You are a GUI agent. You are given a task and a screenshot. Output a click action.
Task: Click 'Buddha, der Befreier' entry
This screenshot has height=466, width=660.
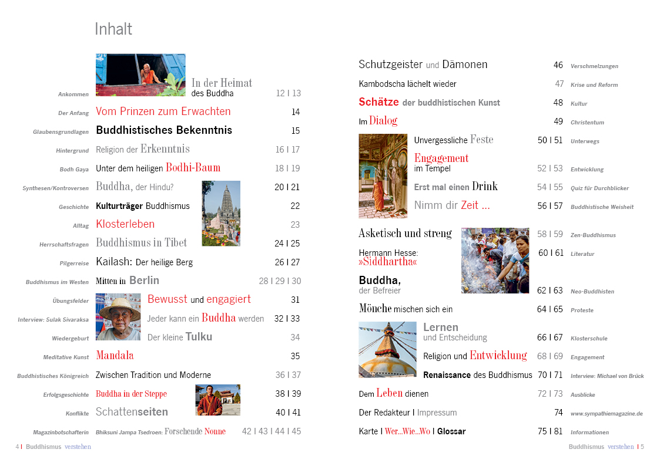pyautogui.click(x=380, y=285)
